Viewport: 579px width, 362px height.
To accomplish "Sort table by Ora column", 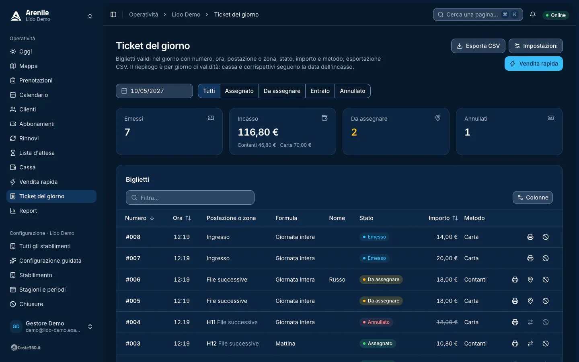I will (x=182, y=218).
